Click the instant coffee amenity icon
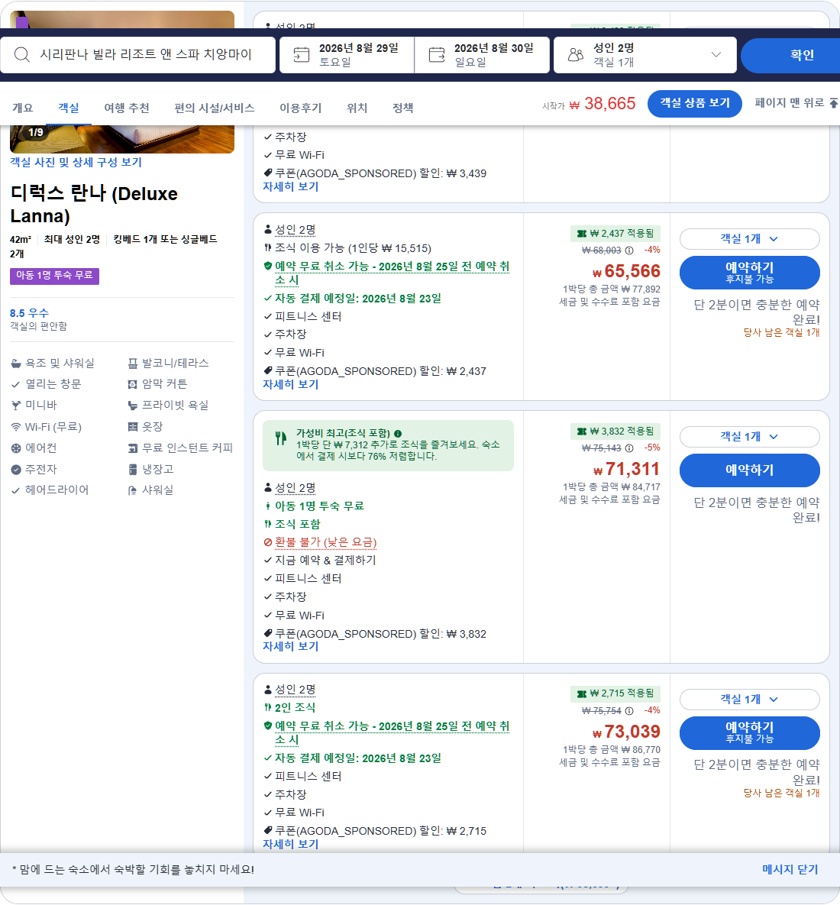 133,448
